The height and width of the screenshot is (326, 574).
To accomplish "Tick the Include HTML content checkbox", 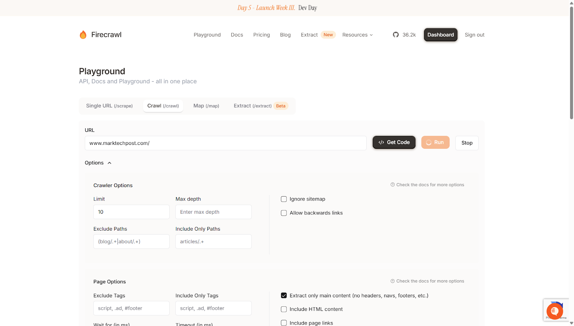I will (x=284, y=309).
